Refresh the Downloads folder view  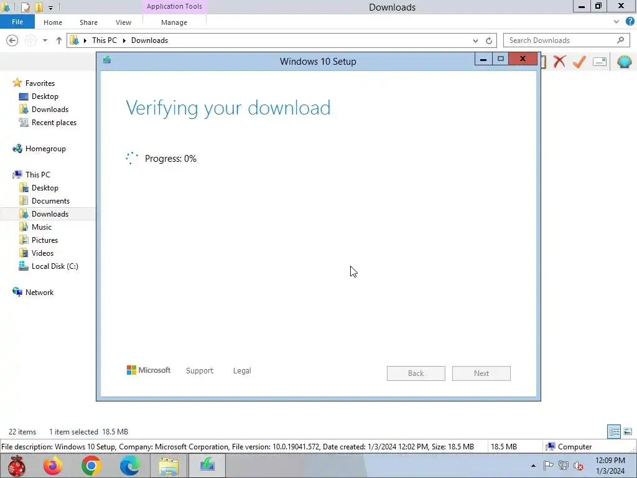pos(489,40)
